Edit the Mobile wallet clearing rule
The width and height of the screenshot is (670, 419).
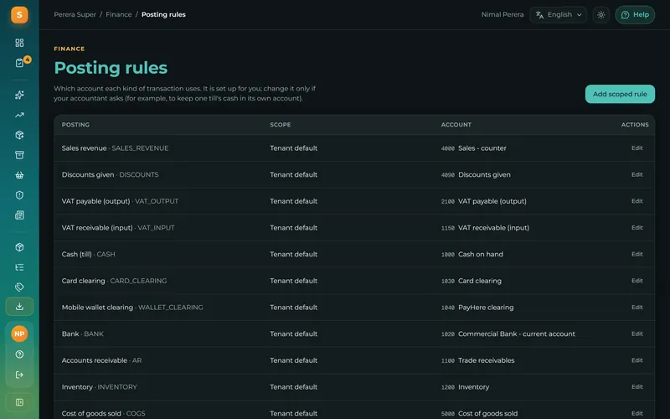[636, 307]
